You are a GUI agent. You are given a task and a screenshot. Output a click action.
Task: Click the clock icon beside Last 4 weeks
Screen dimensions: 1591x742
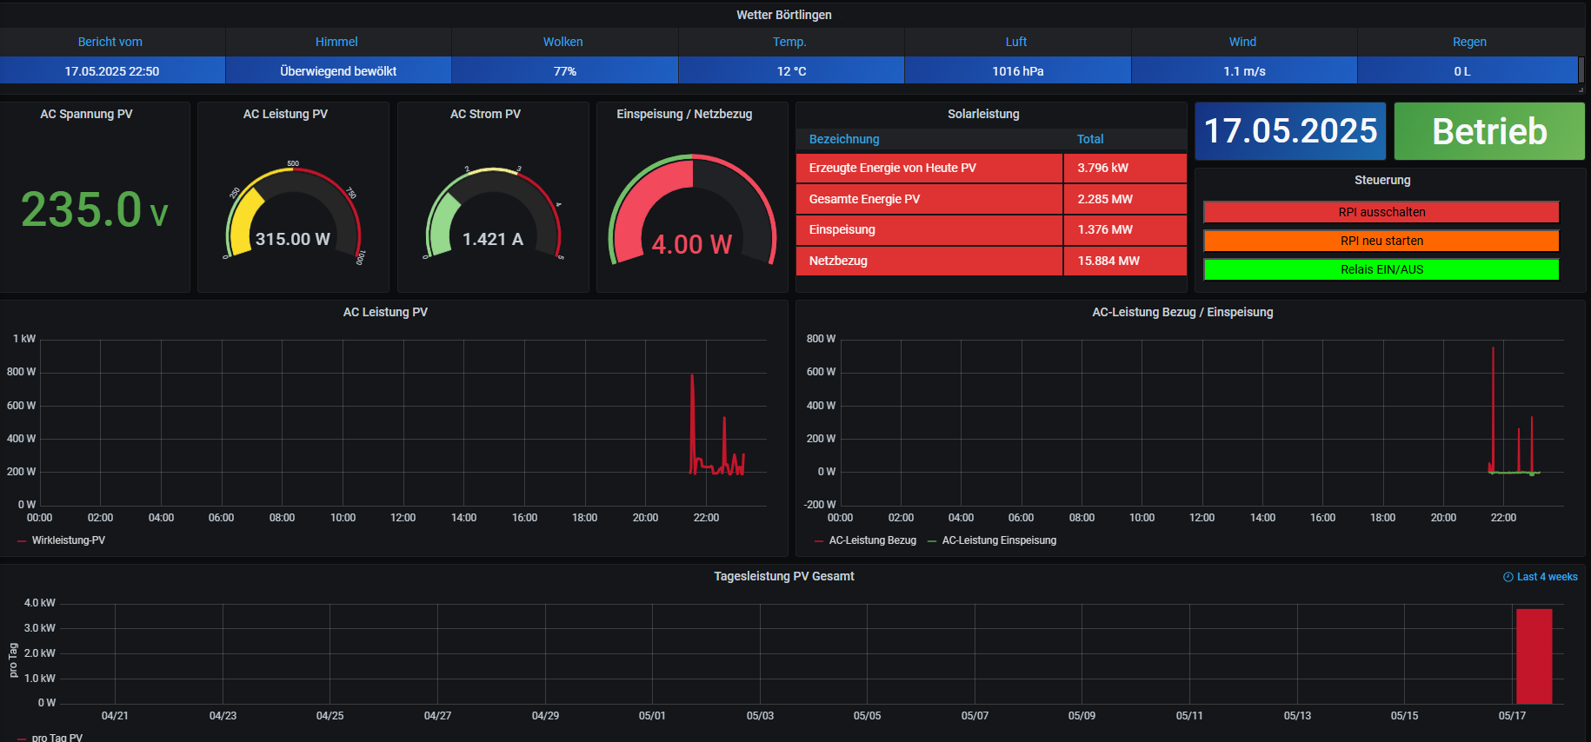point(1508,577)
